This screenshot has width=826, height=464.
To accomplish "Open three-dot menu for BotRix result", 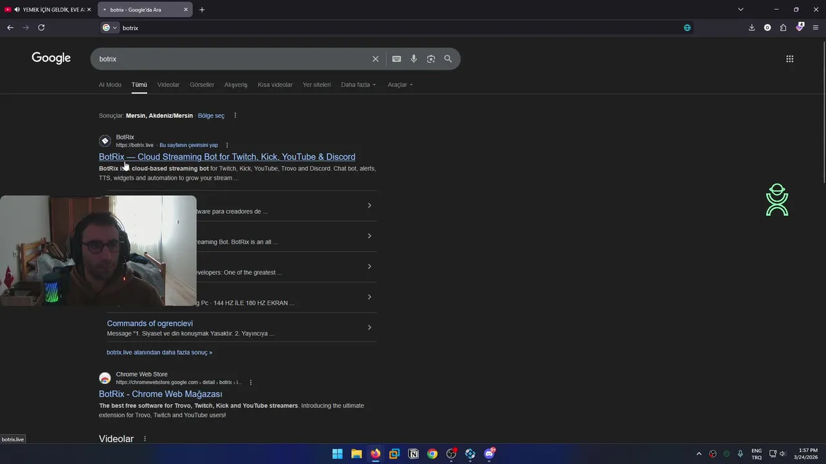I will click(227, 145).
